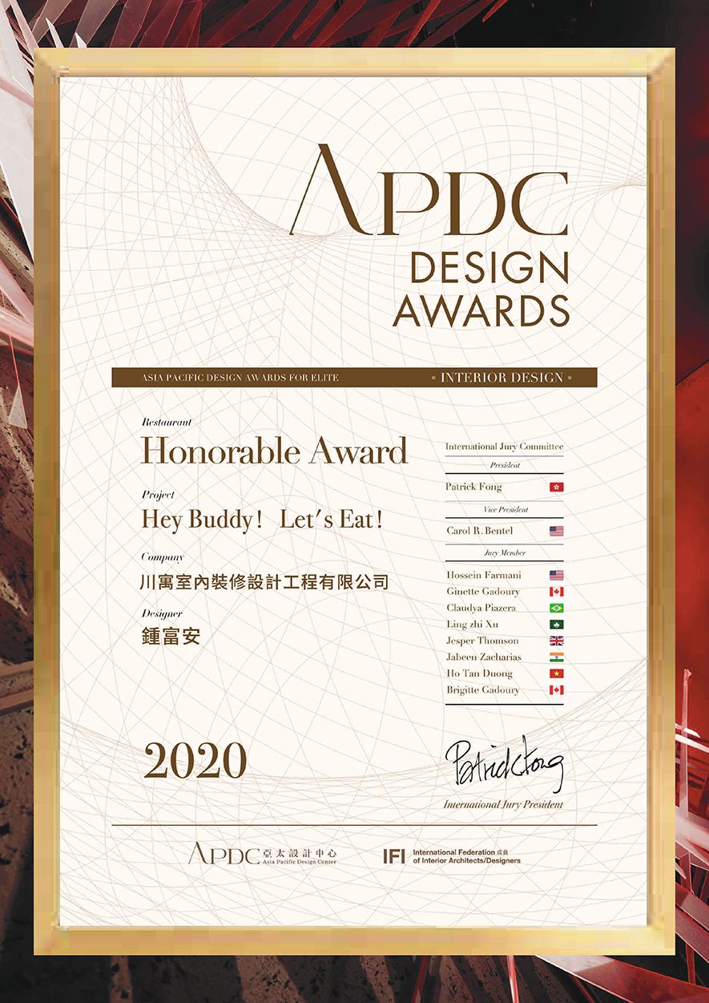
Task: Click the 'Designer' label
Action: 162,614
